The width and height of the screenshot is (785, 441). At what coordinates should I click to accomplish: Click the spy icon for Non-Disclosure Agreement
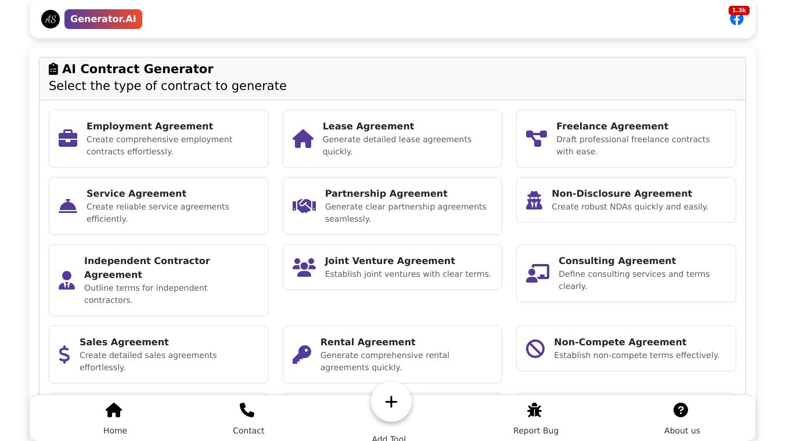534,200
